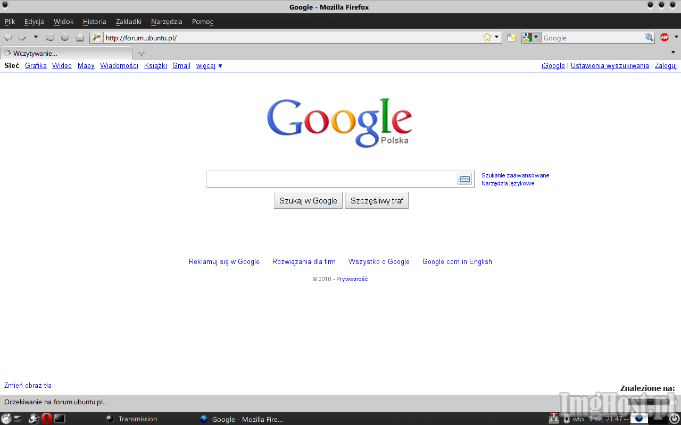Open the Pomoc menu
Viewport: 681px width, 425px height.
point(203,22)
